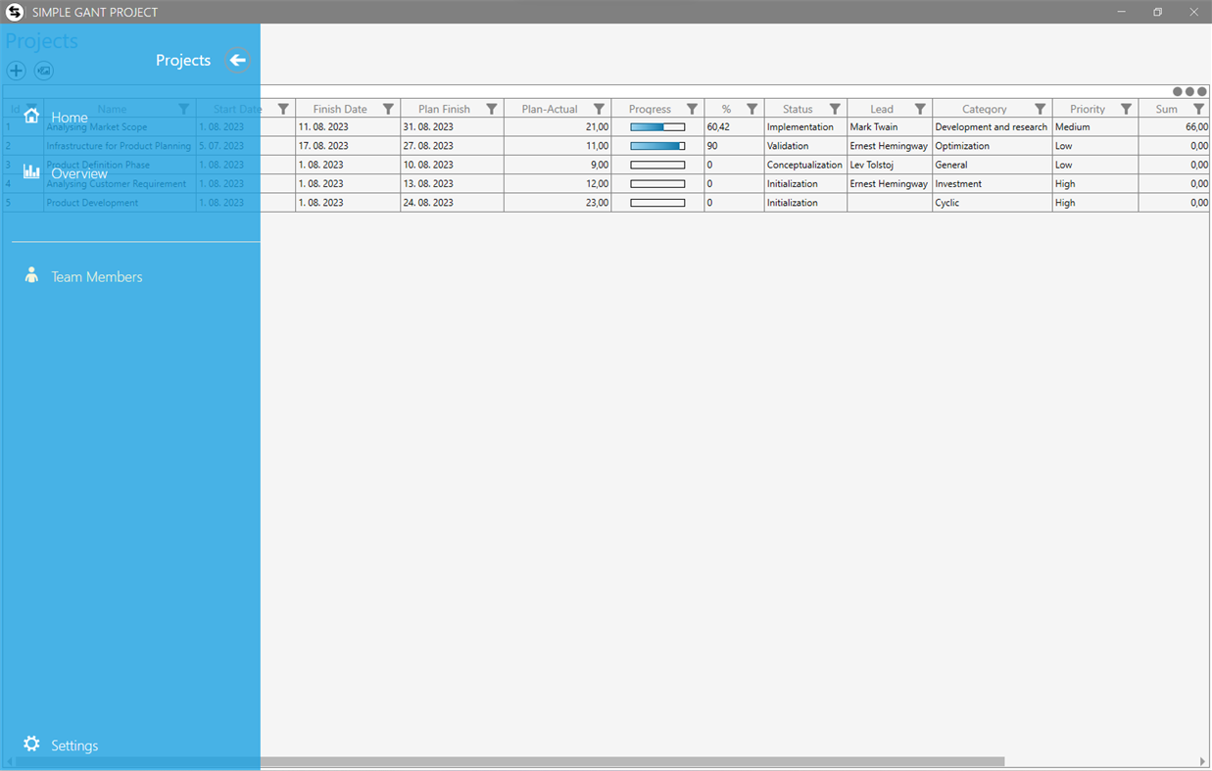Open the three-dot options menu above the grid
Screen dimensions: 1212x771
click(x=1190, y=91)
